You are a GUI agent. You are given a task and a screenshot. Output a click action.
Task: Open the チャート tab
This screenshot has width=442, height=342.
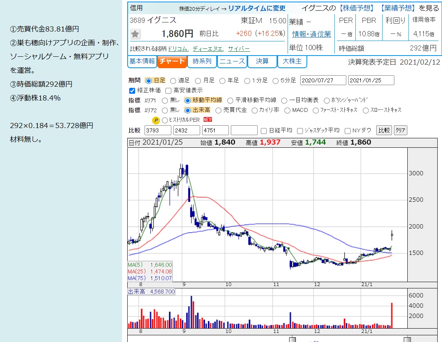pyautogui.click(x=172, y=61)
